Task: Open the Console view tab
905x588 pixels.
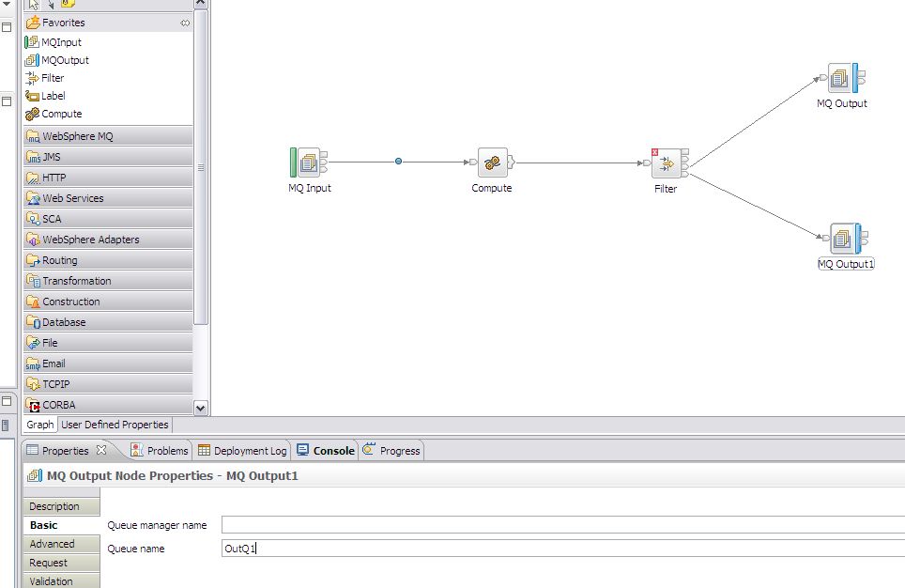Action: [326, 451]
